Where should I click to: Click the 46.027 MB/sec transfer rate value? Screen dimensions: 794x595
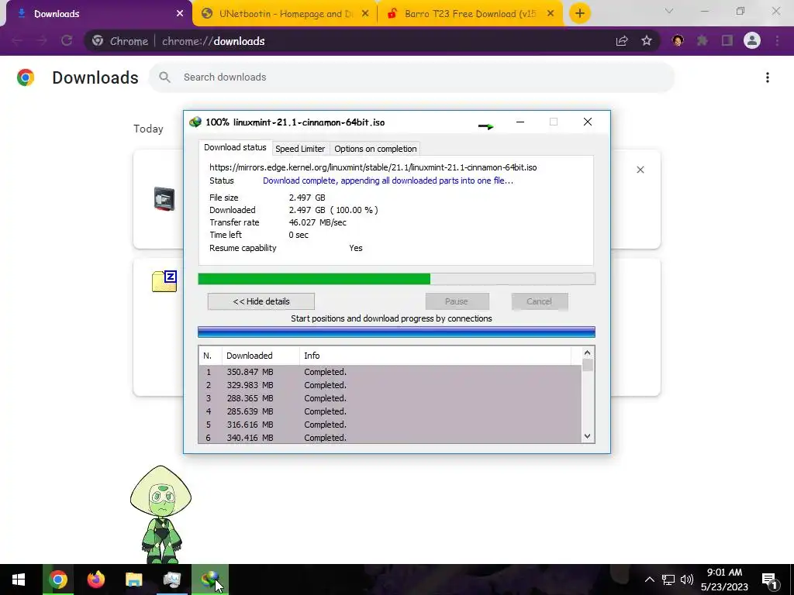tap(317, 222)
